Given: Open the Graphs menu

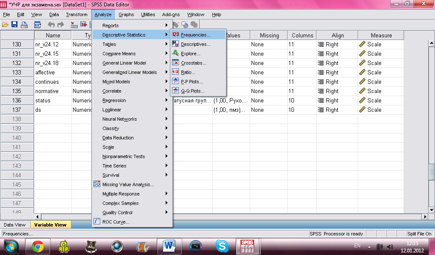Looking at the screenshot, I should [x=126, y=14].
